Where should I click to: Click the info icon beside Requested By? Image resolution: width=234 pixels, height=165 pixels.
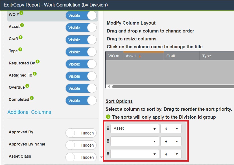[x=38, y=62]
